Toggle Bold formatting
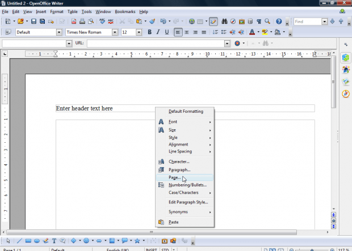352x251 pixels. [149, 32]
